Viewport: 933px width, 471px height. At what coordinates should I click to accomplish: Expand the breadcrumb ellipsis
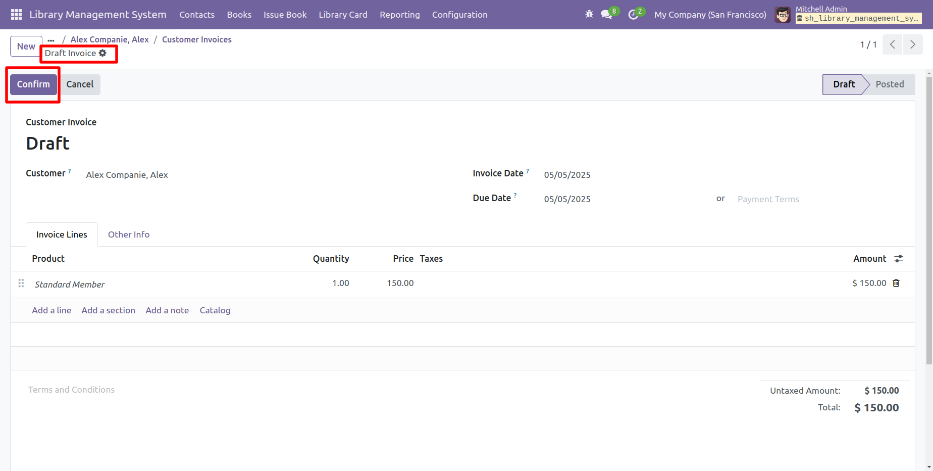[x=51, y=40]
